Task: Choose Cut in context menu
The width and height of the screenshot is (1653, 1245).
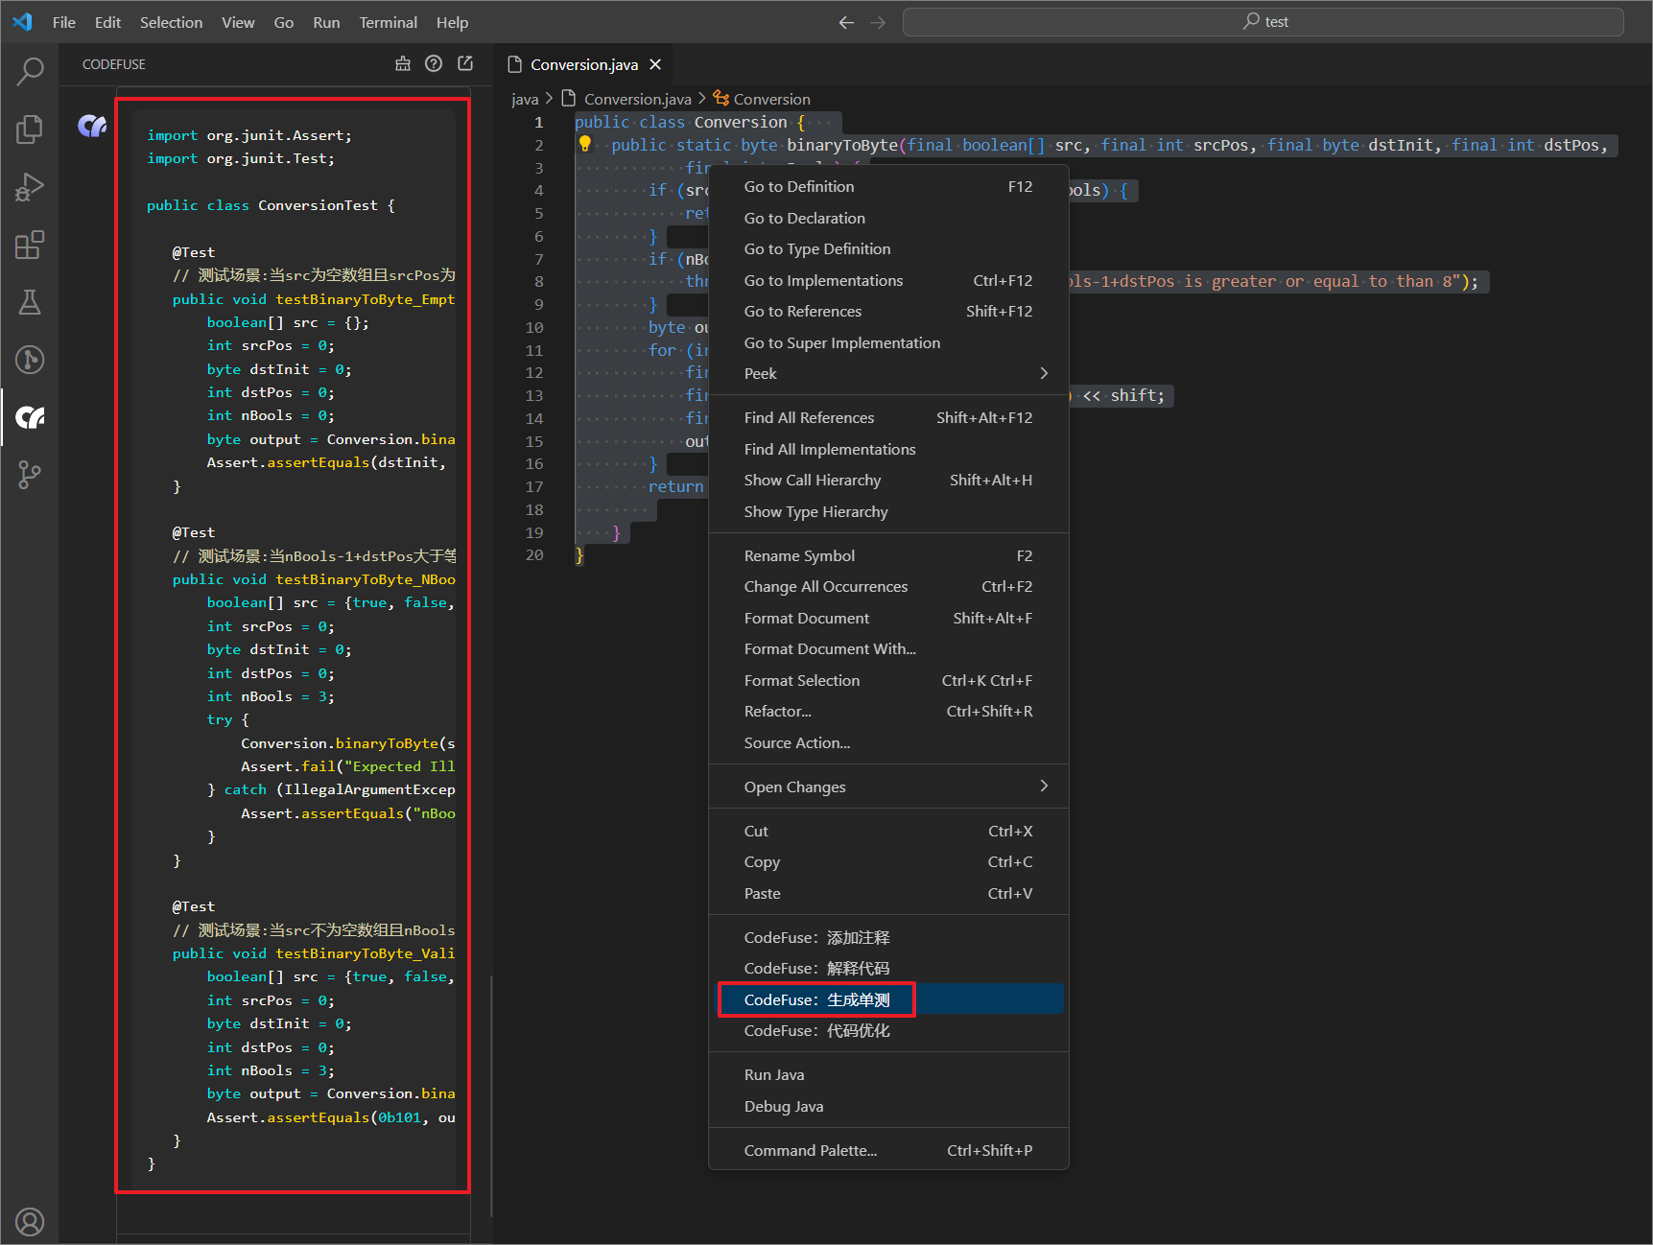Action: pyautogui.click(x=888, y=831)
